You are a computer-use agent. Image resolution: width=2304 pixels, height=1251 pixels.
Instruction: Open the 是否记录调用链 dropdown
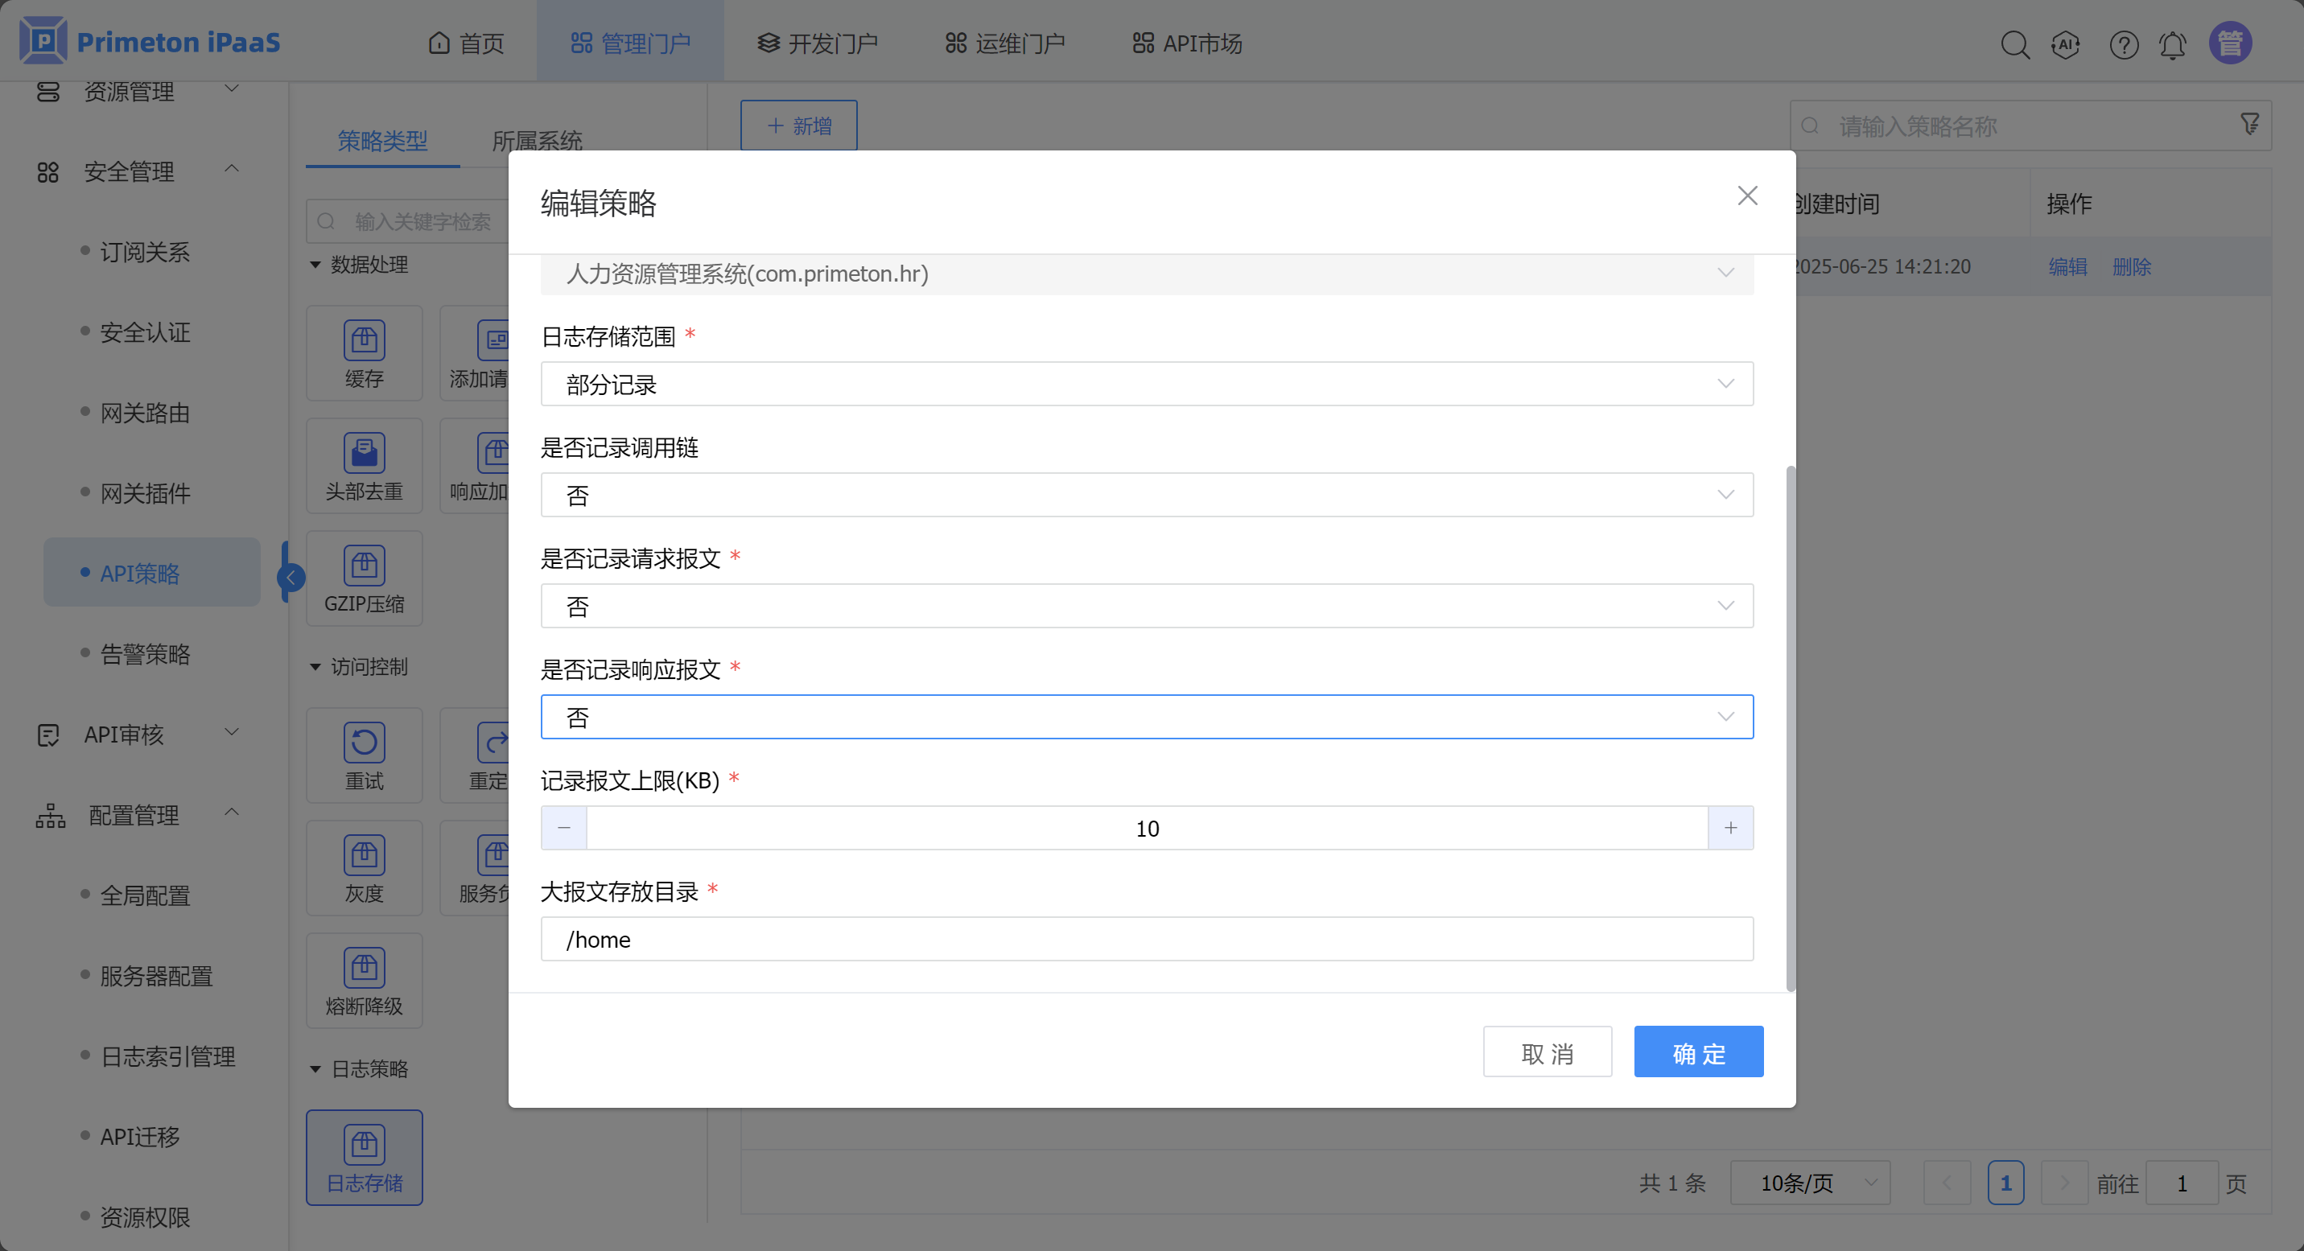[x=1147, y=495]
